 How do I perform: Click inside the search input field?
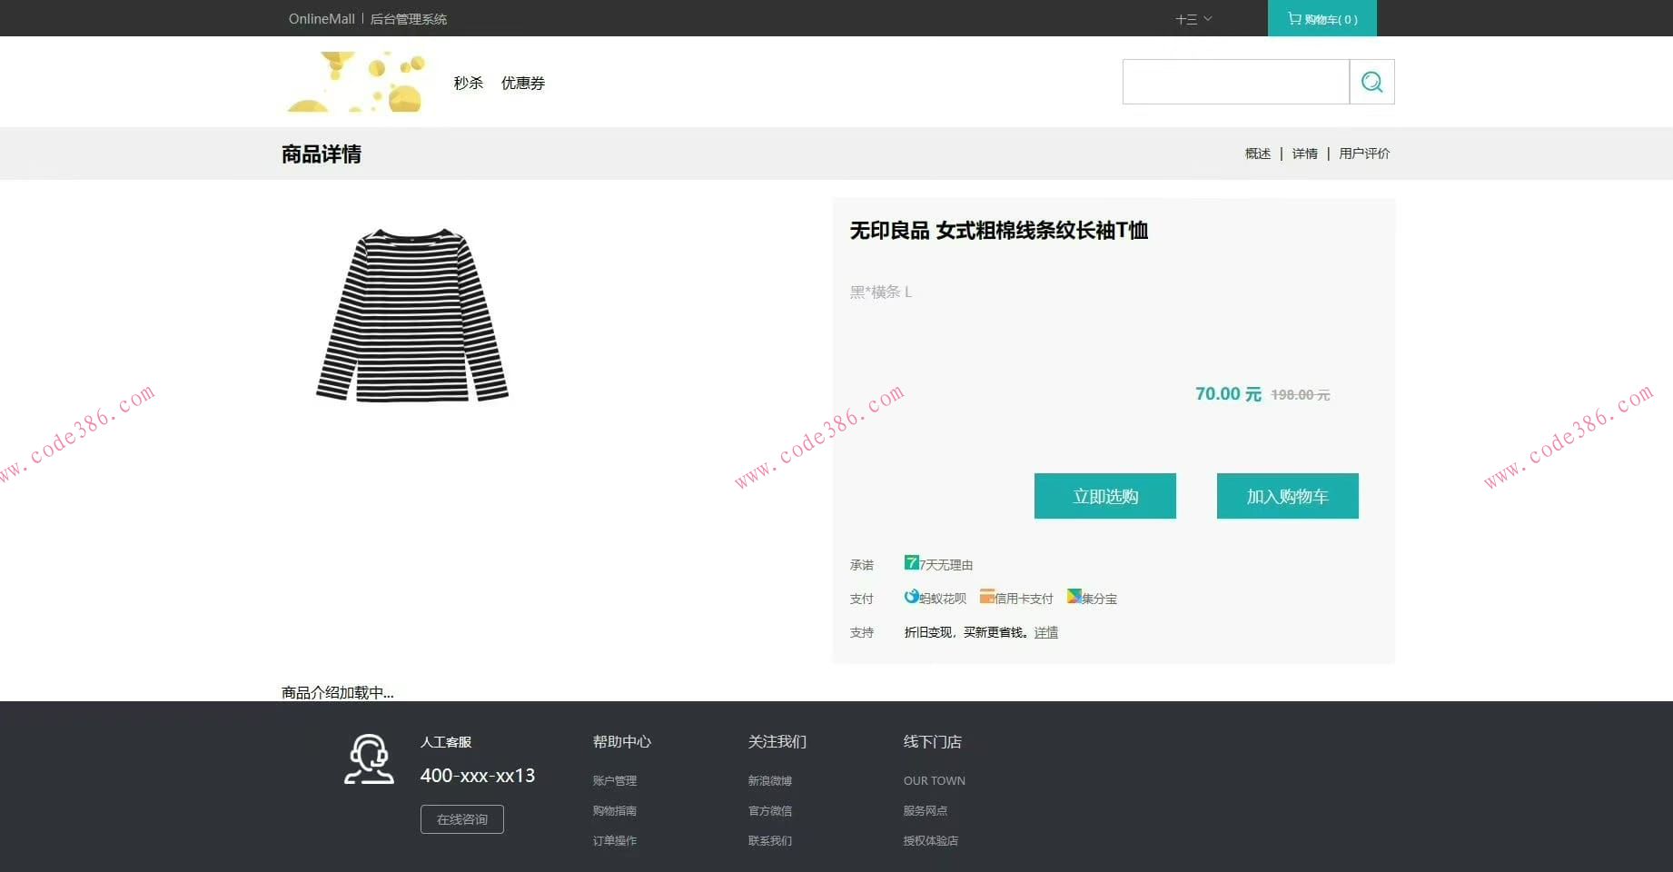tap(1235, 81)
